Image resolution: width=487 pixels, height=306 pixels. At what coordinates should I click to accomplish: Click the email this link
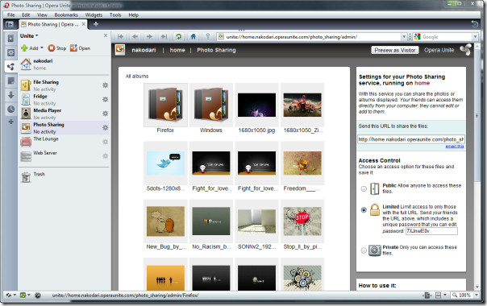pos(455,147)
